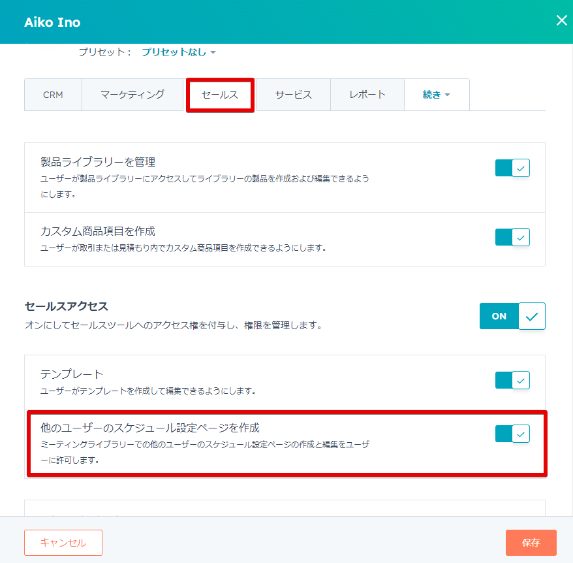
Task: Turn off the セールスアクセス ON switch
Action: point(512,316)
